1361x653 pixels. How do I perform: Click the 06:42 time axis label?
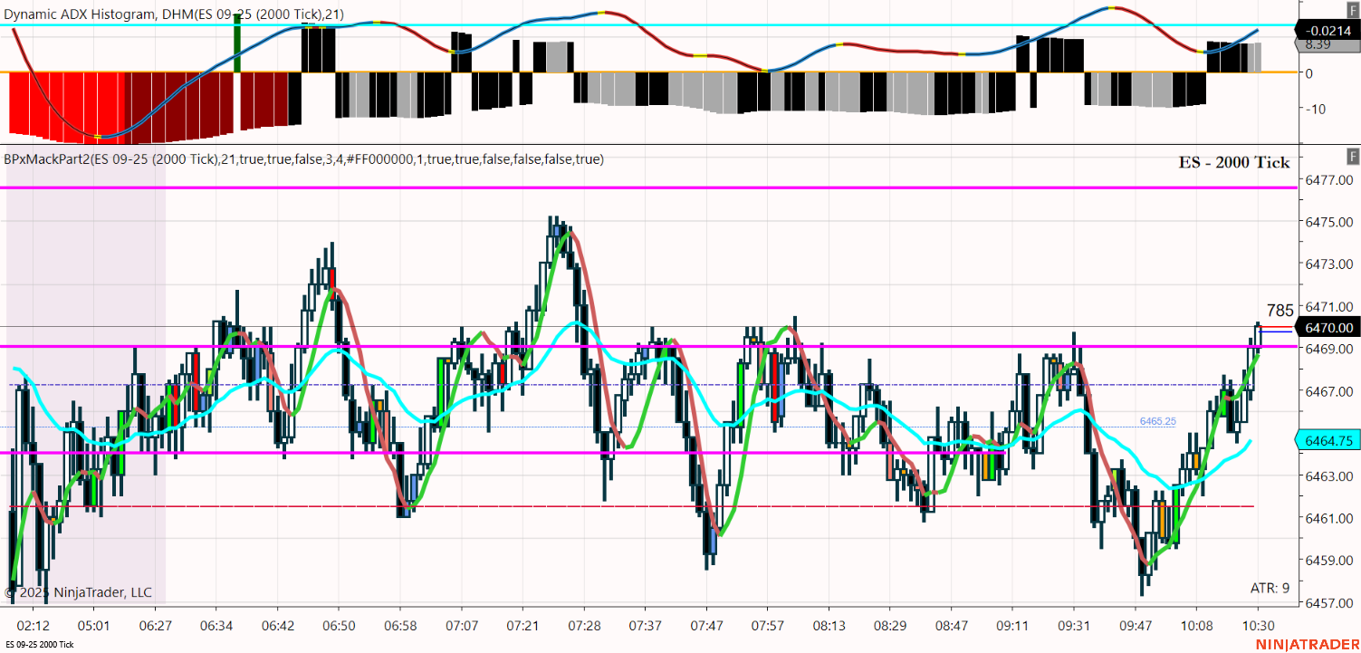[x=277, y=625]
